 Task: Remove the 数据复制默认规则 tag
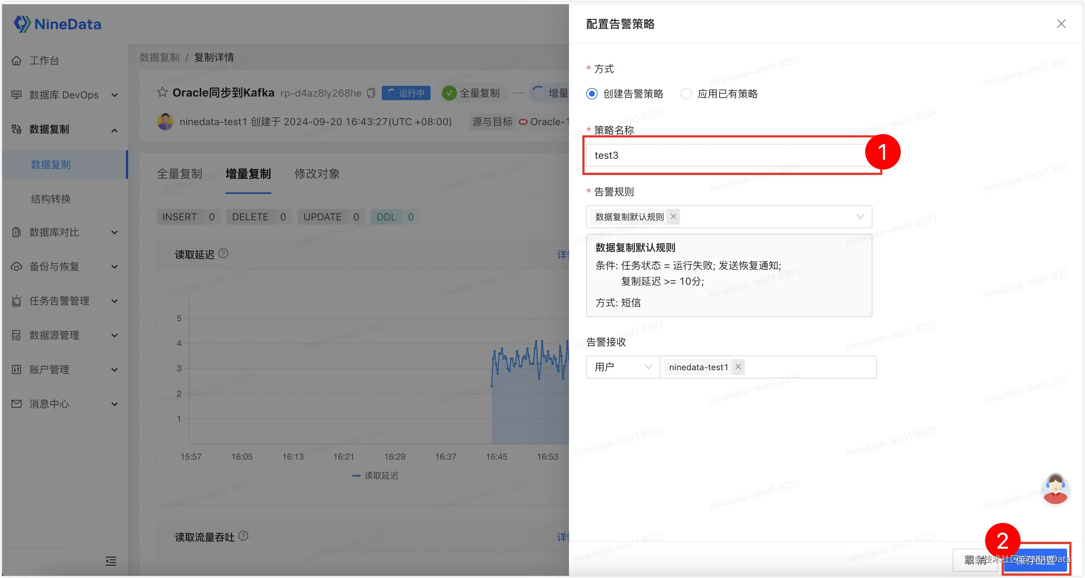pos(673,216)
